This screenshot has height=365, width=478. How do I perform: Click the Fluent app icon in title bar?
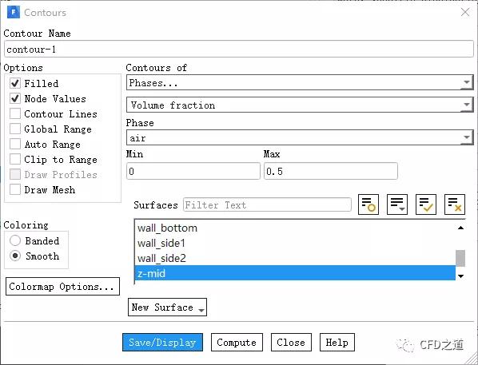(x=13, y=13)
